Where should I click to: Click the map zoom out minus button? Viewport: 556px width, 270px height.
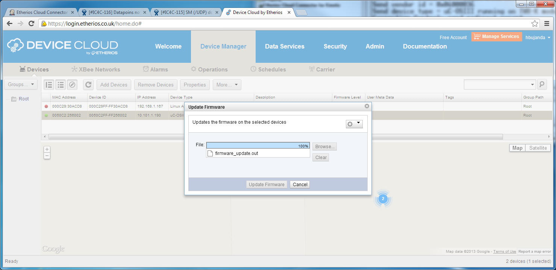47,156
